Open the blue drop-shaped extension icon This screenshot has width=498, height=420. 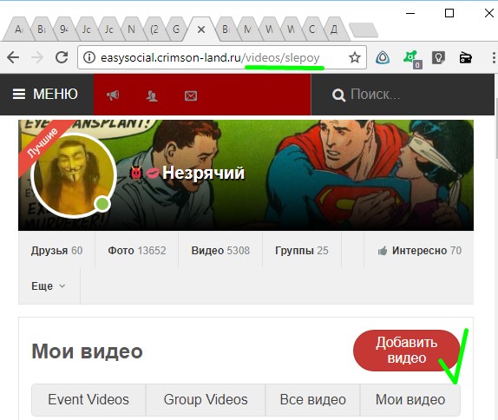(x=383, y=58)
